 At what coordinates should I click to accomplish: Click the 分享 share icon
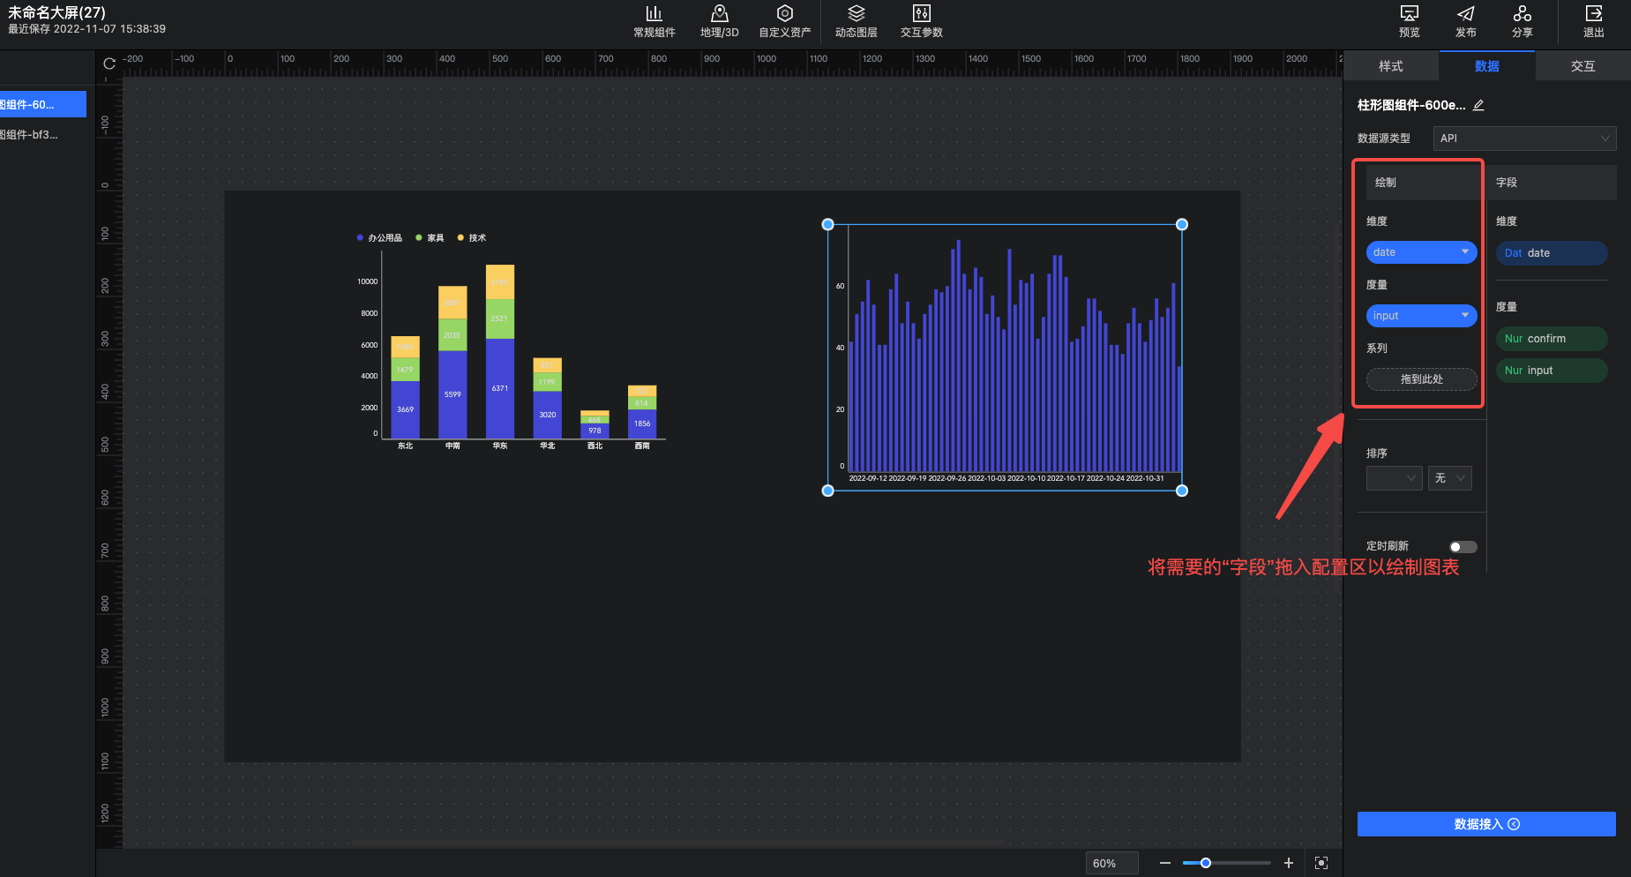[1522, 14]
